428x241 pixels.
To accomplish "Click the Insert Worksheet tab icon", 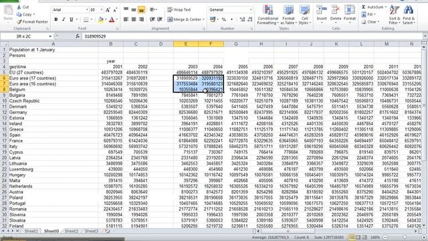I will (x=107, y=231).
